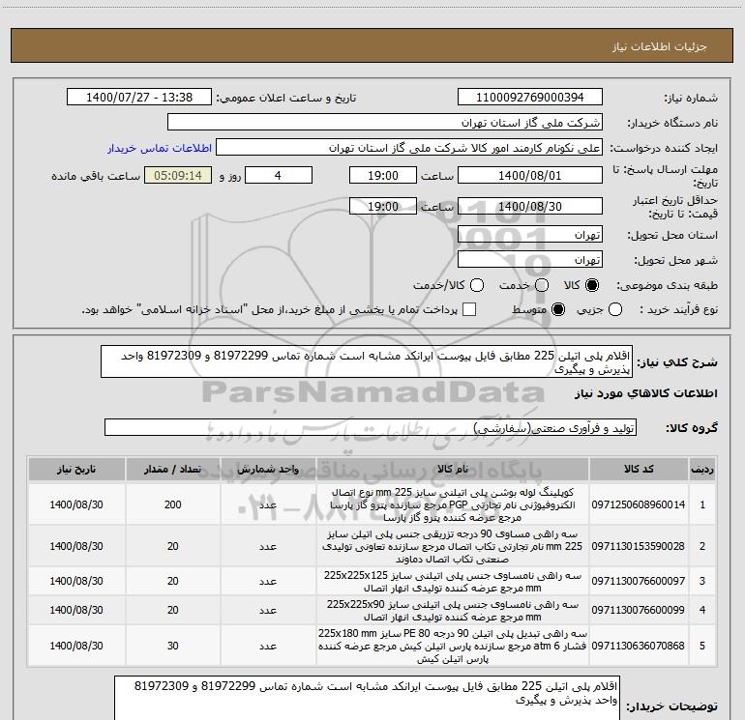Image resolution: width=745 pixels, height=720 pixels.
Task: Click the واحد شمارش column header
Action: coord(268,470)
